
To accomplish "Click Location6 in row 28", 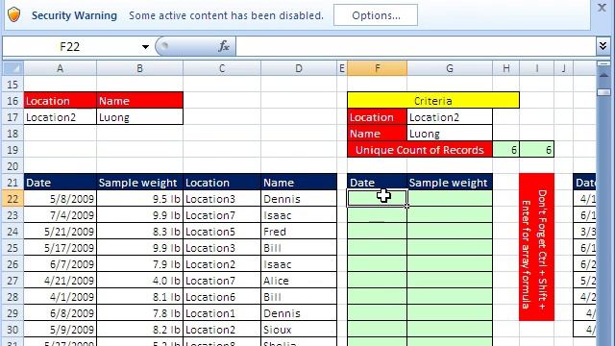I will click(222, 297).
